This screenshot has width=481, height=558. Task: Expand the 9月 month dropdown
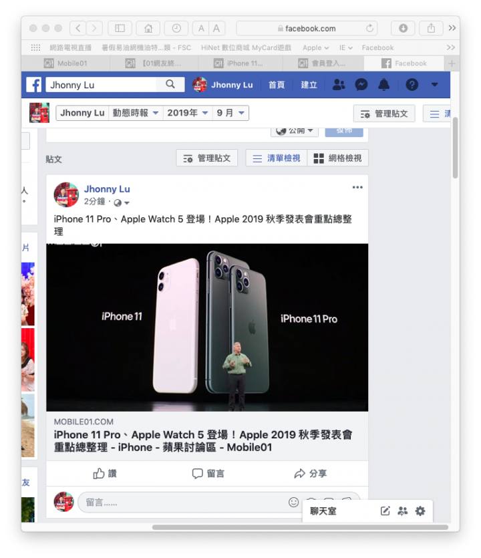230,113
